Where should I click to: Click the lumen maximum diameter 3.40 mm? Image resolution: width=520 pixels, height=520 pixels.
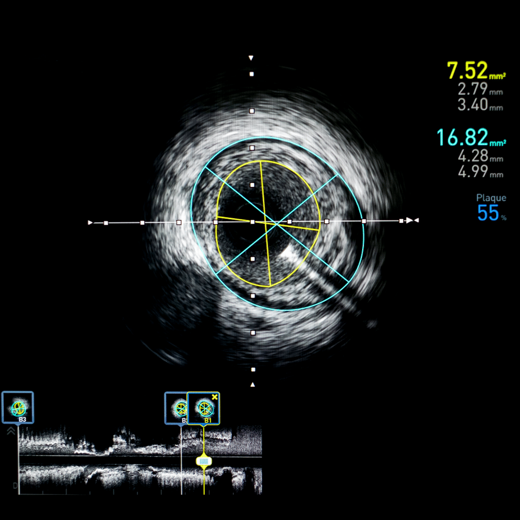(480, 105)
